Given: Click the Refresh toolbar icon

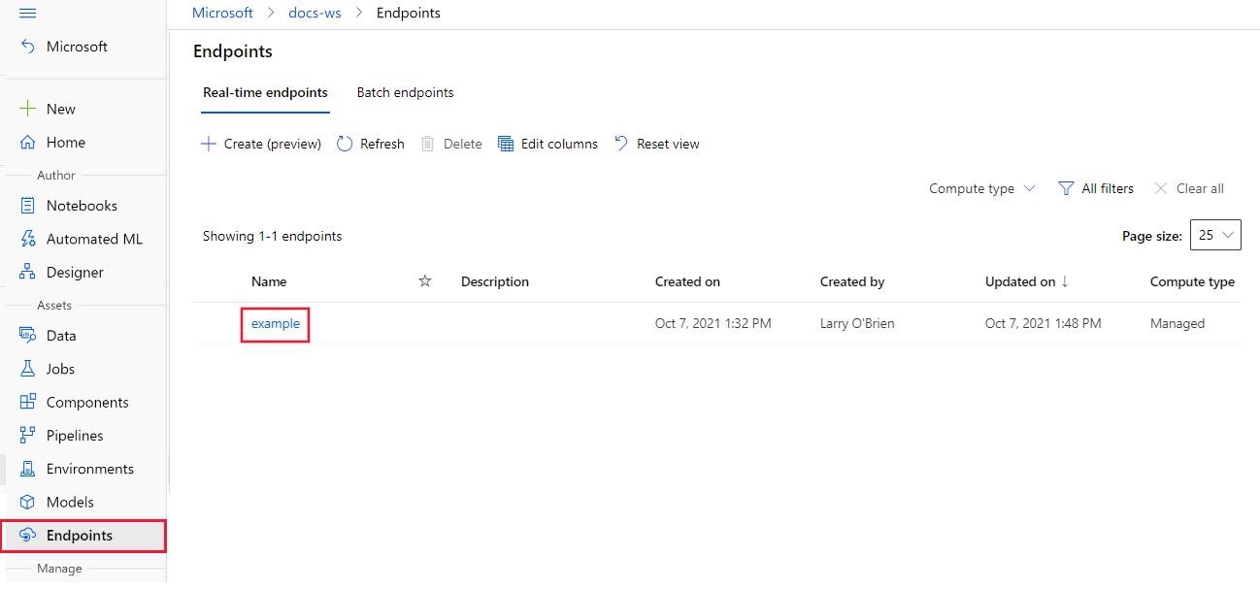Looking at the screenshot, I should click(x=345, y=144).
